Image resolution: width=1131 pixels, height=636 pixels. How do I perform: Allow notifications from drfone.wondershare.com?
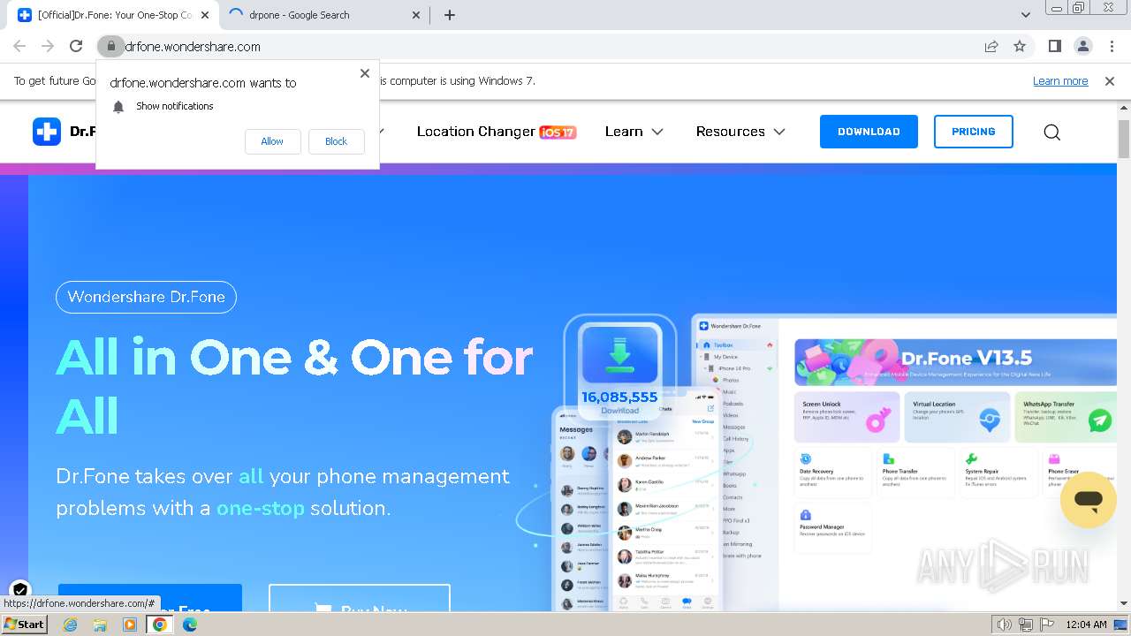[272, 141]
